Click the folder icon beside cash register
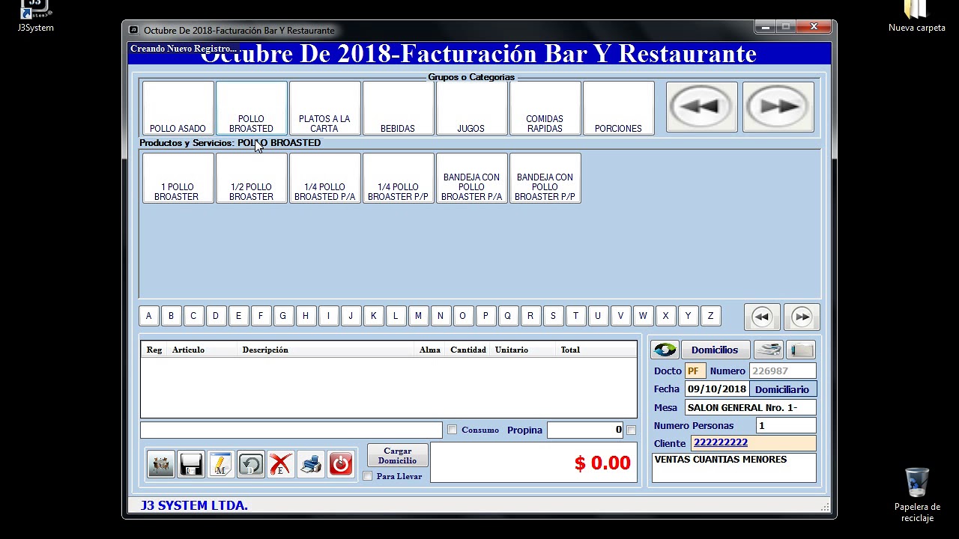The image size is (959, 539). pyautogui.click(x=801, y=350)
